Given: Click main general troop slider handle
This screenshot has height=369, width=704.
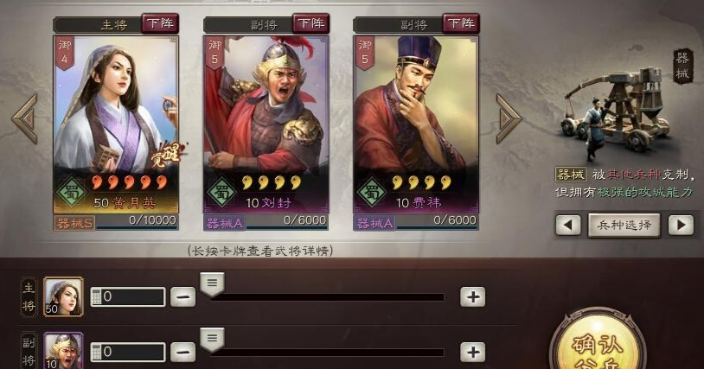Looking at the screenshot, I should (212, 285).
